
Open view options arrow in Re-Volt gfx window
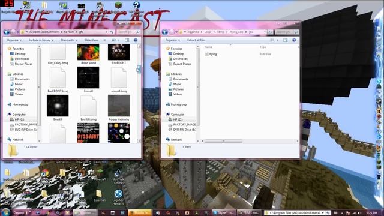point(119,40)
